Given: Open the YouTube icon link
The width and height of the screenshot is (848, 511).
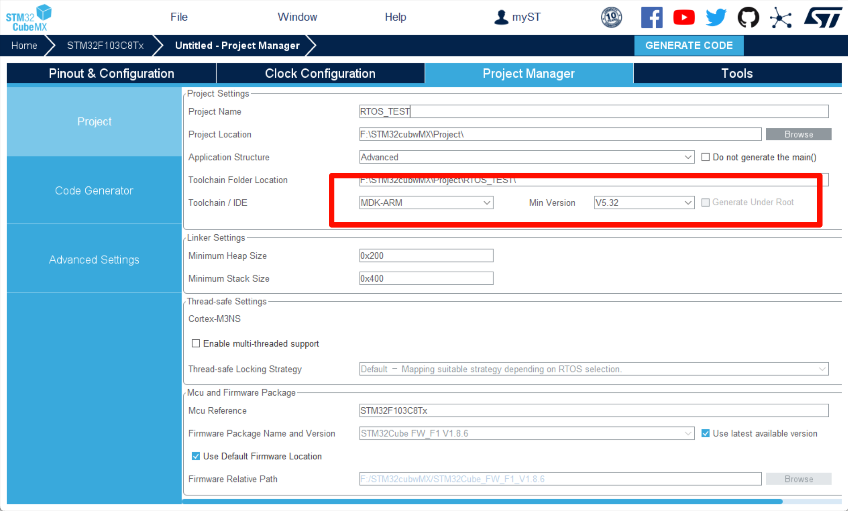Looking at the screenshot, I should [684, 17].
